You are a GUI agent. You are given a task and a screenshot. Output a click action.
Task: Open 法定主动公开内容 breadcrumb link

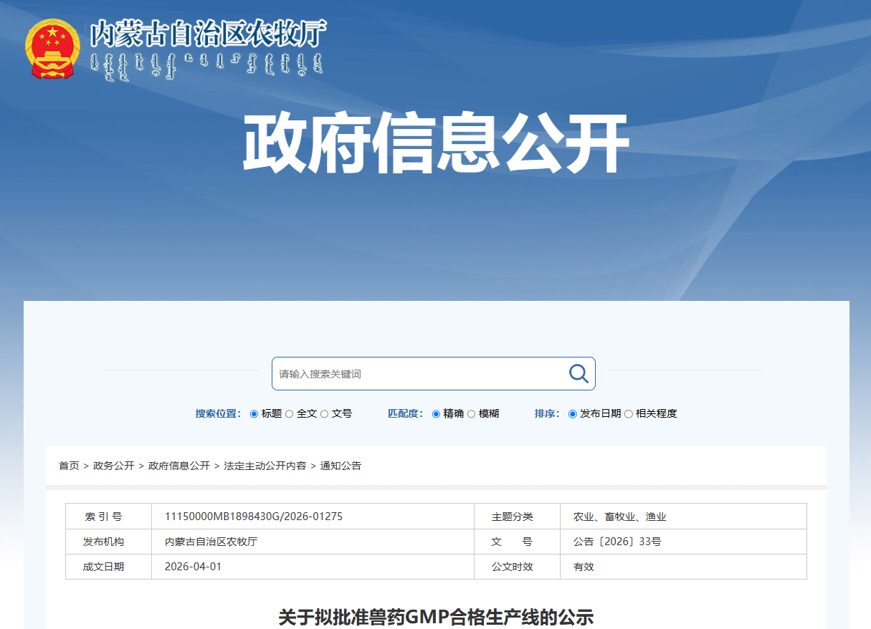point(265,466)
